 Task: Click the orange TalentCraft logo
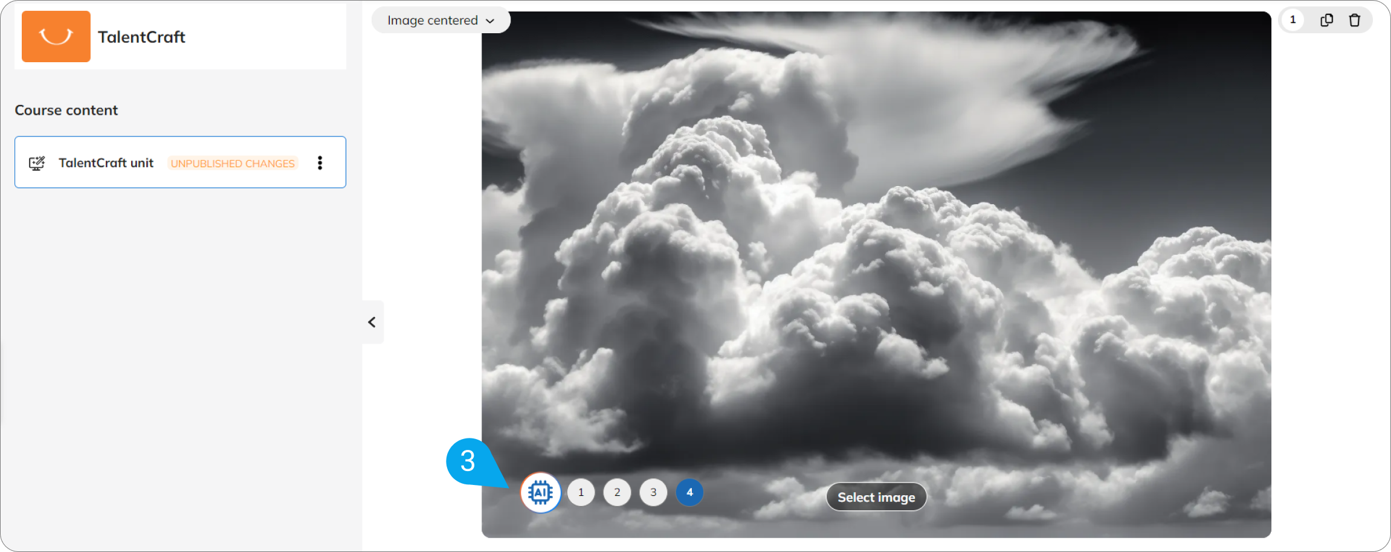pyautogui.click(x=56, y=36)
